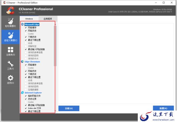Click the 分析(A) analyze button
This screenshot has height=122, width=177.
click(69, 108)
